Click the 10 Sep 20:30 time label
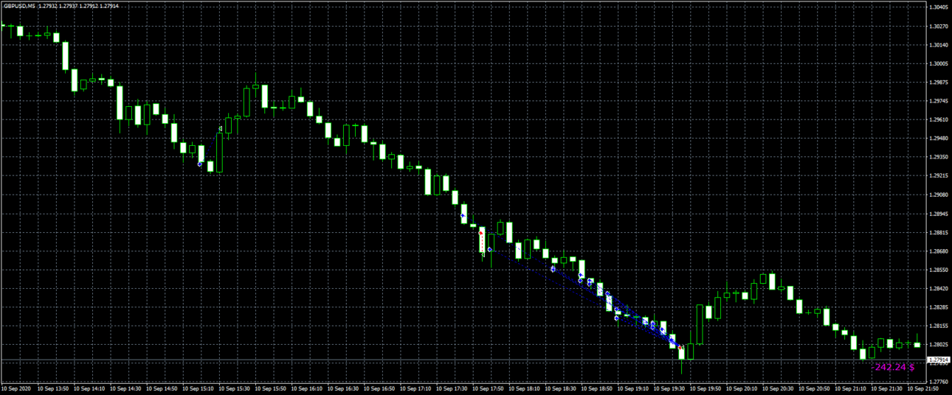Image resolution: width=952 pixels, height=395 pixels. coord(777,388)
